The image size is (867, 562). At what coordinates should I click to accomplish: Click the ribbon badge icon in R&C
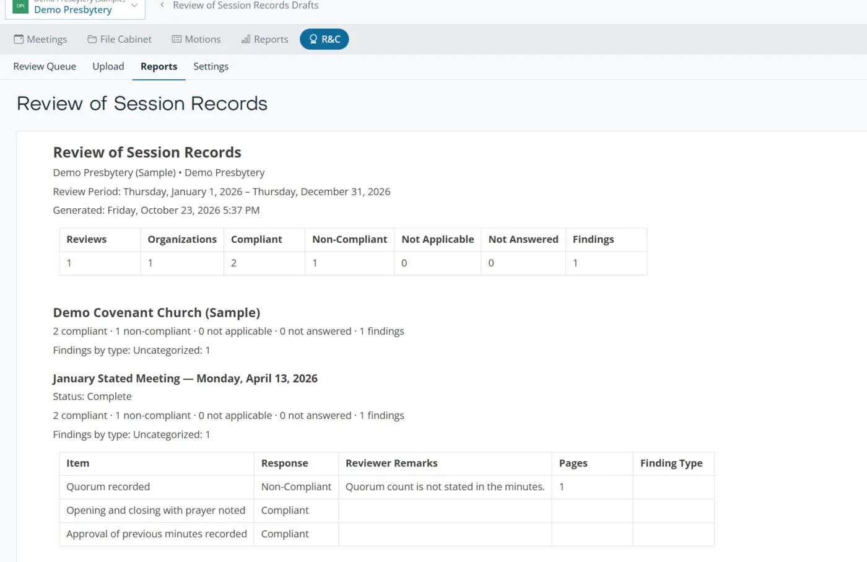click(313, 39)
